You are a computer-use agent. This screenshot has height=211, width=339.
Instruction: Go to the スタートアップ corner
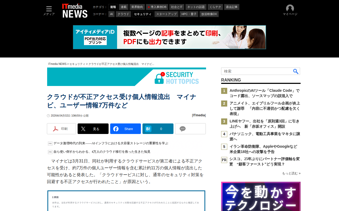coord(166,14)
